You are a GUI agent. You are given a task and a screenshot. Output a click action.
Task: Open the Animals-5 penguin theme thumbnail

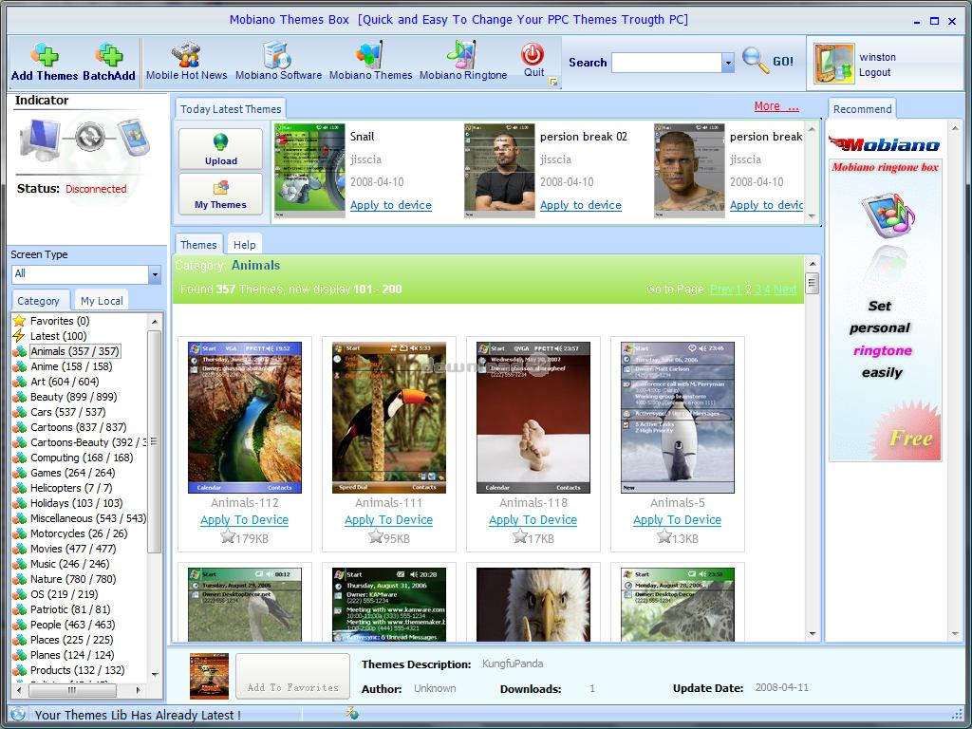click(x=678, y=418)
